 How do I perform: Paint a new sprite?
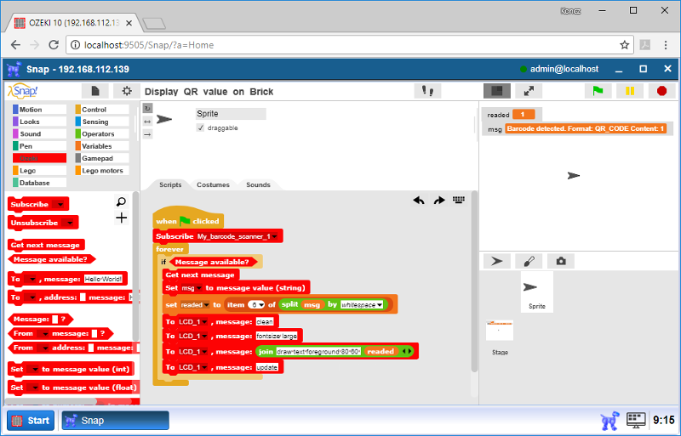point(529,261)
